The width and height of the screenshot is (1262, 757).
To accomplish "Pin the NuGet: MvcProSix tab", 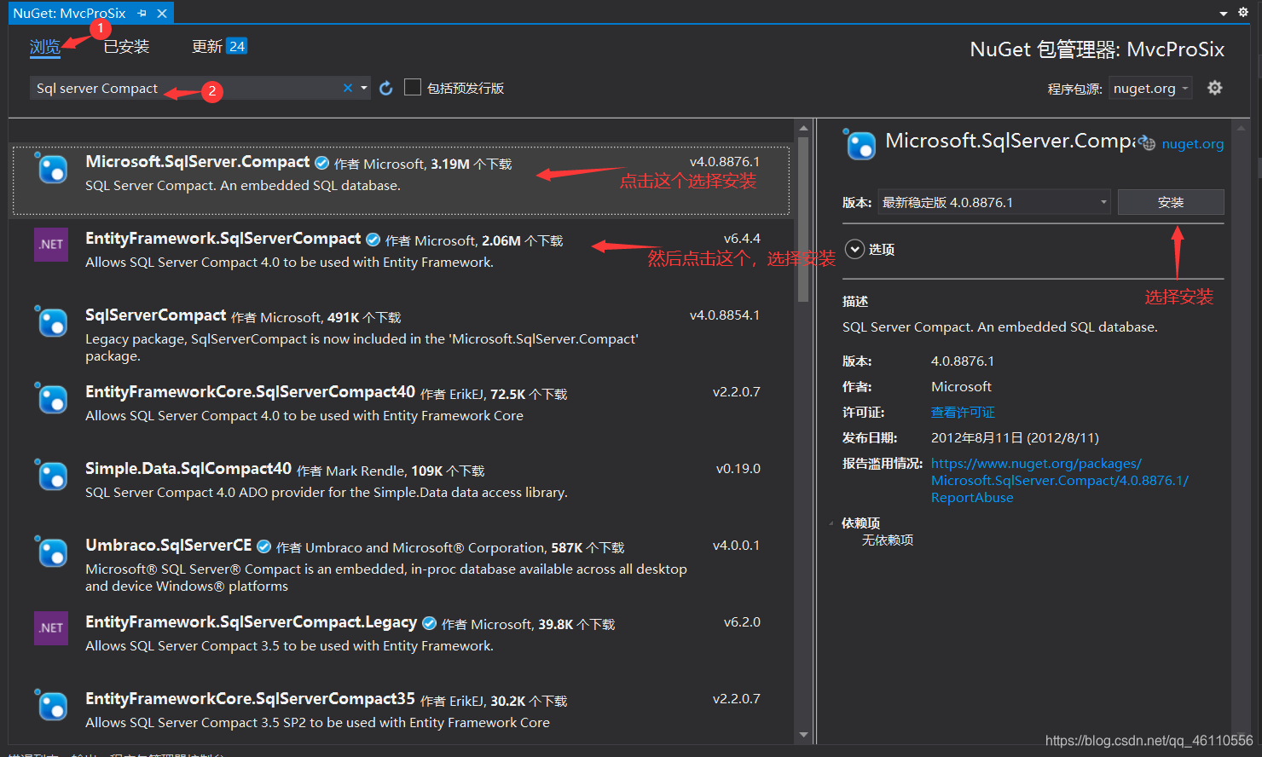I will (x=142, y=14).
